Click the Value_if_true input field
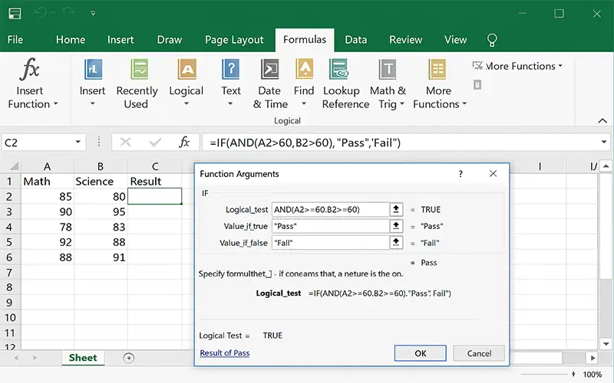The height and width of the screenshot is (383, 614). click(x=330, y=226)
